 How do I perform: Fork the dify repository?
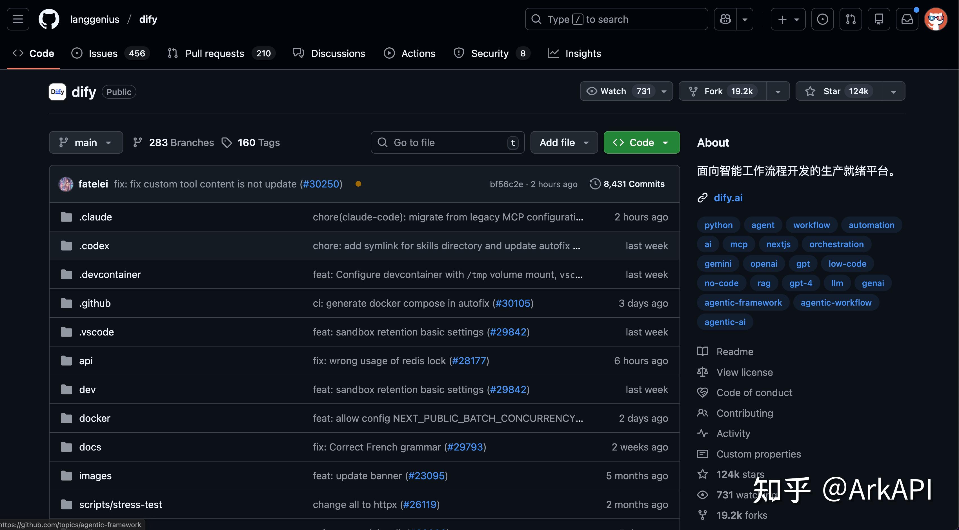(723, 91)
